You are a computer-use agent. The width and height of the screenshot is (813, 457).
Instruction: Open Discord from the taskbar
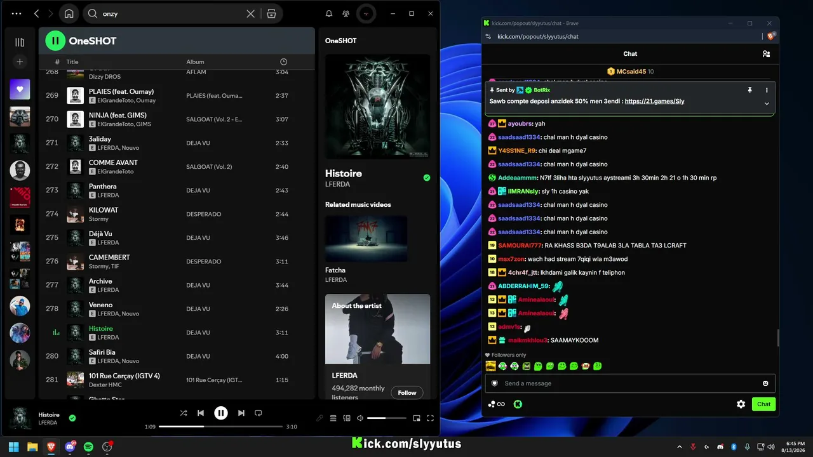(x=70, y=447)
